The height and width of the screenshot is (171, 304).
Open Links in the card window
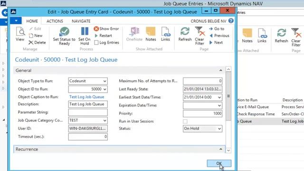tap(165, 34)
